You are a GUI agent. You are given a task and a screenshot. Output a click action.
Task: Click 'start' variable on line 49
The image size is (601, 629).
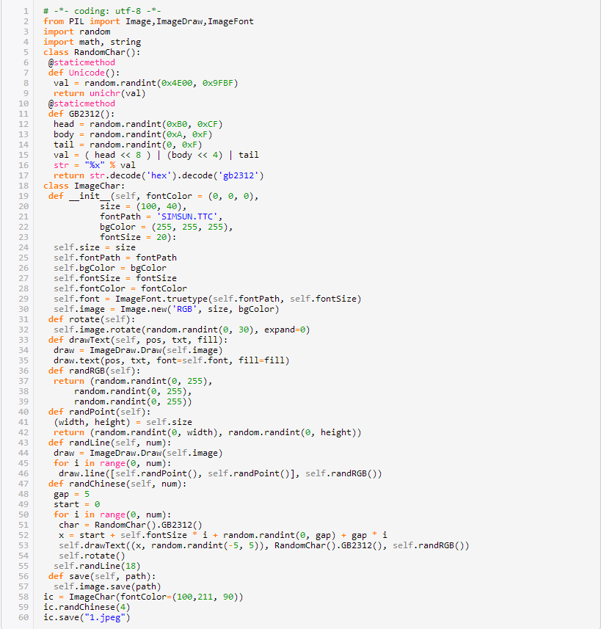[x=66, y=503]
